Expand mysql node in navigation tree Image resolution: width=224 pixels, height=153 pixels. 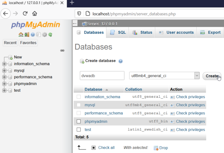pyautogui.click(x=4, y=71)
